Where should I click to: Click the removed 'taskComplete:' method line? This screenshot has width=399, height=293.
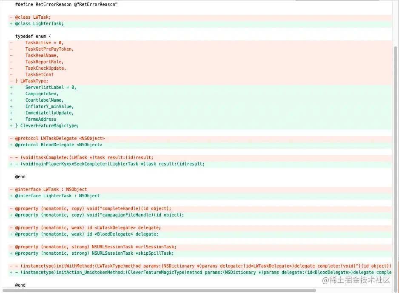click(x=200, y=157)
